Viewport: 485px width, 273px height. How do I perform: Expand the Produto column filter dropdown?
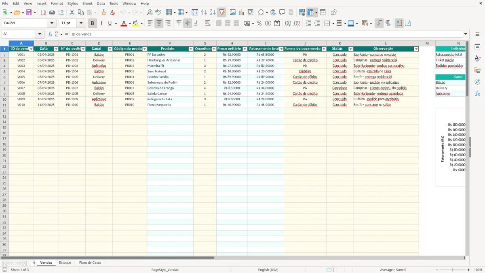tap(191, 49)
